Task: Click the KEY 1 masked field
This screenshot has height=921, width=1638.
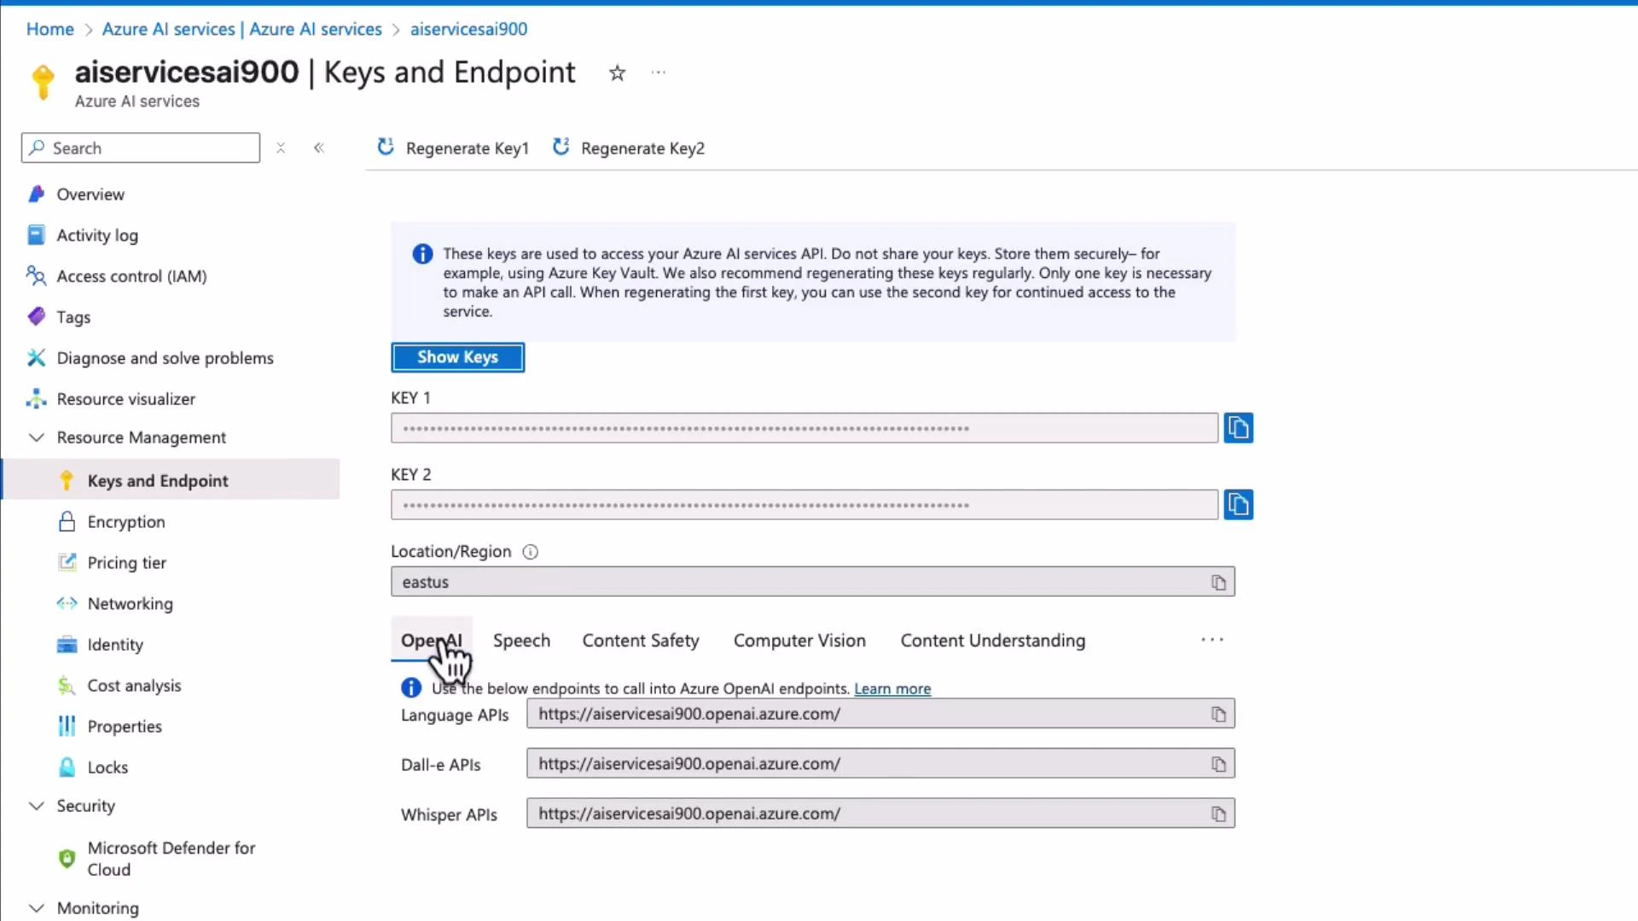Action: tap(804, 428)
